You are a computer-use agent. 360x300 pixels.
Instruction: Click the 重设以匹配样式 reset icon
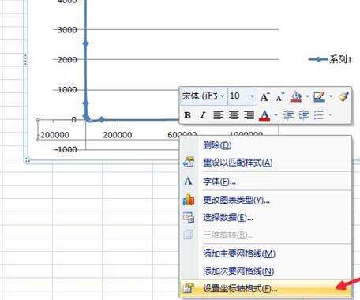point(189,162)
